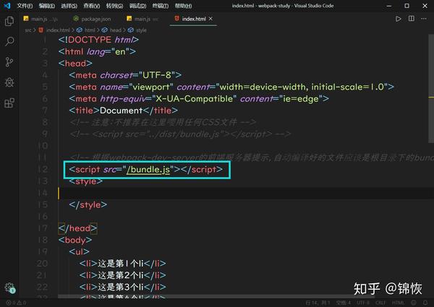The image size is (434, 307).
Task: Open the Extensions view
Action: (9, 103)
